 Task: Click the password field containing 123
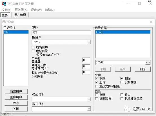click(x=61, y=32)
